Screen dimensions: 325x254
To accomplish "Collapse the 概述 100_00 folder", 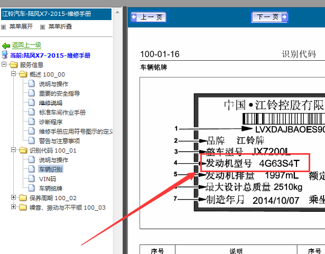I will [13, 74].
